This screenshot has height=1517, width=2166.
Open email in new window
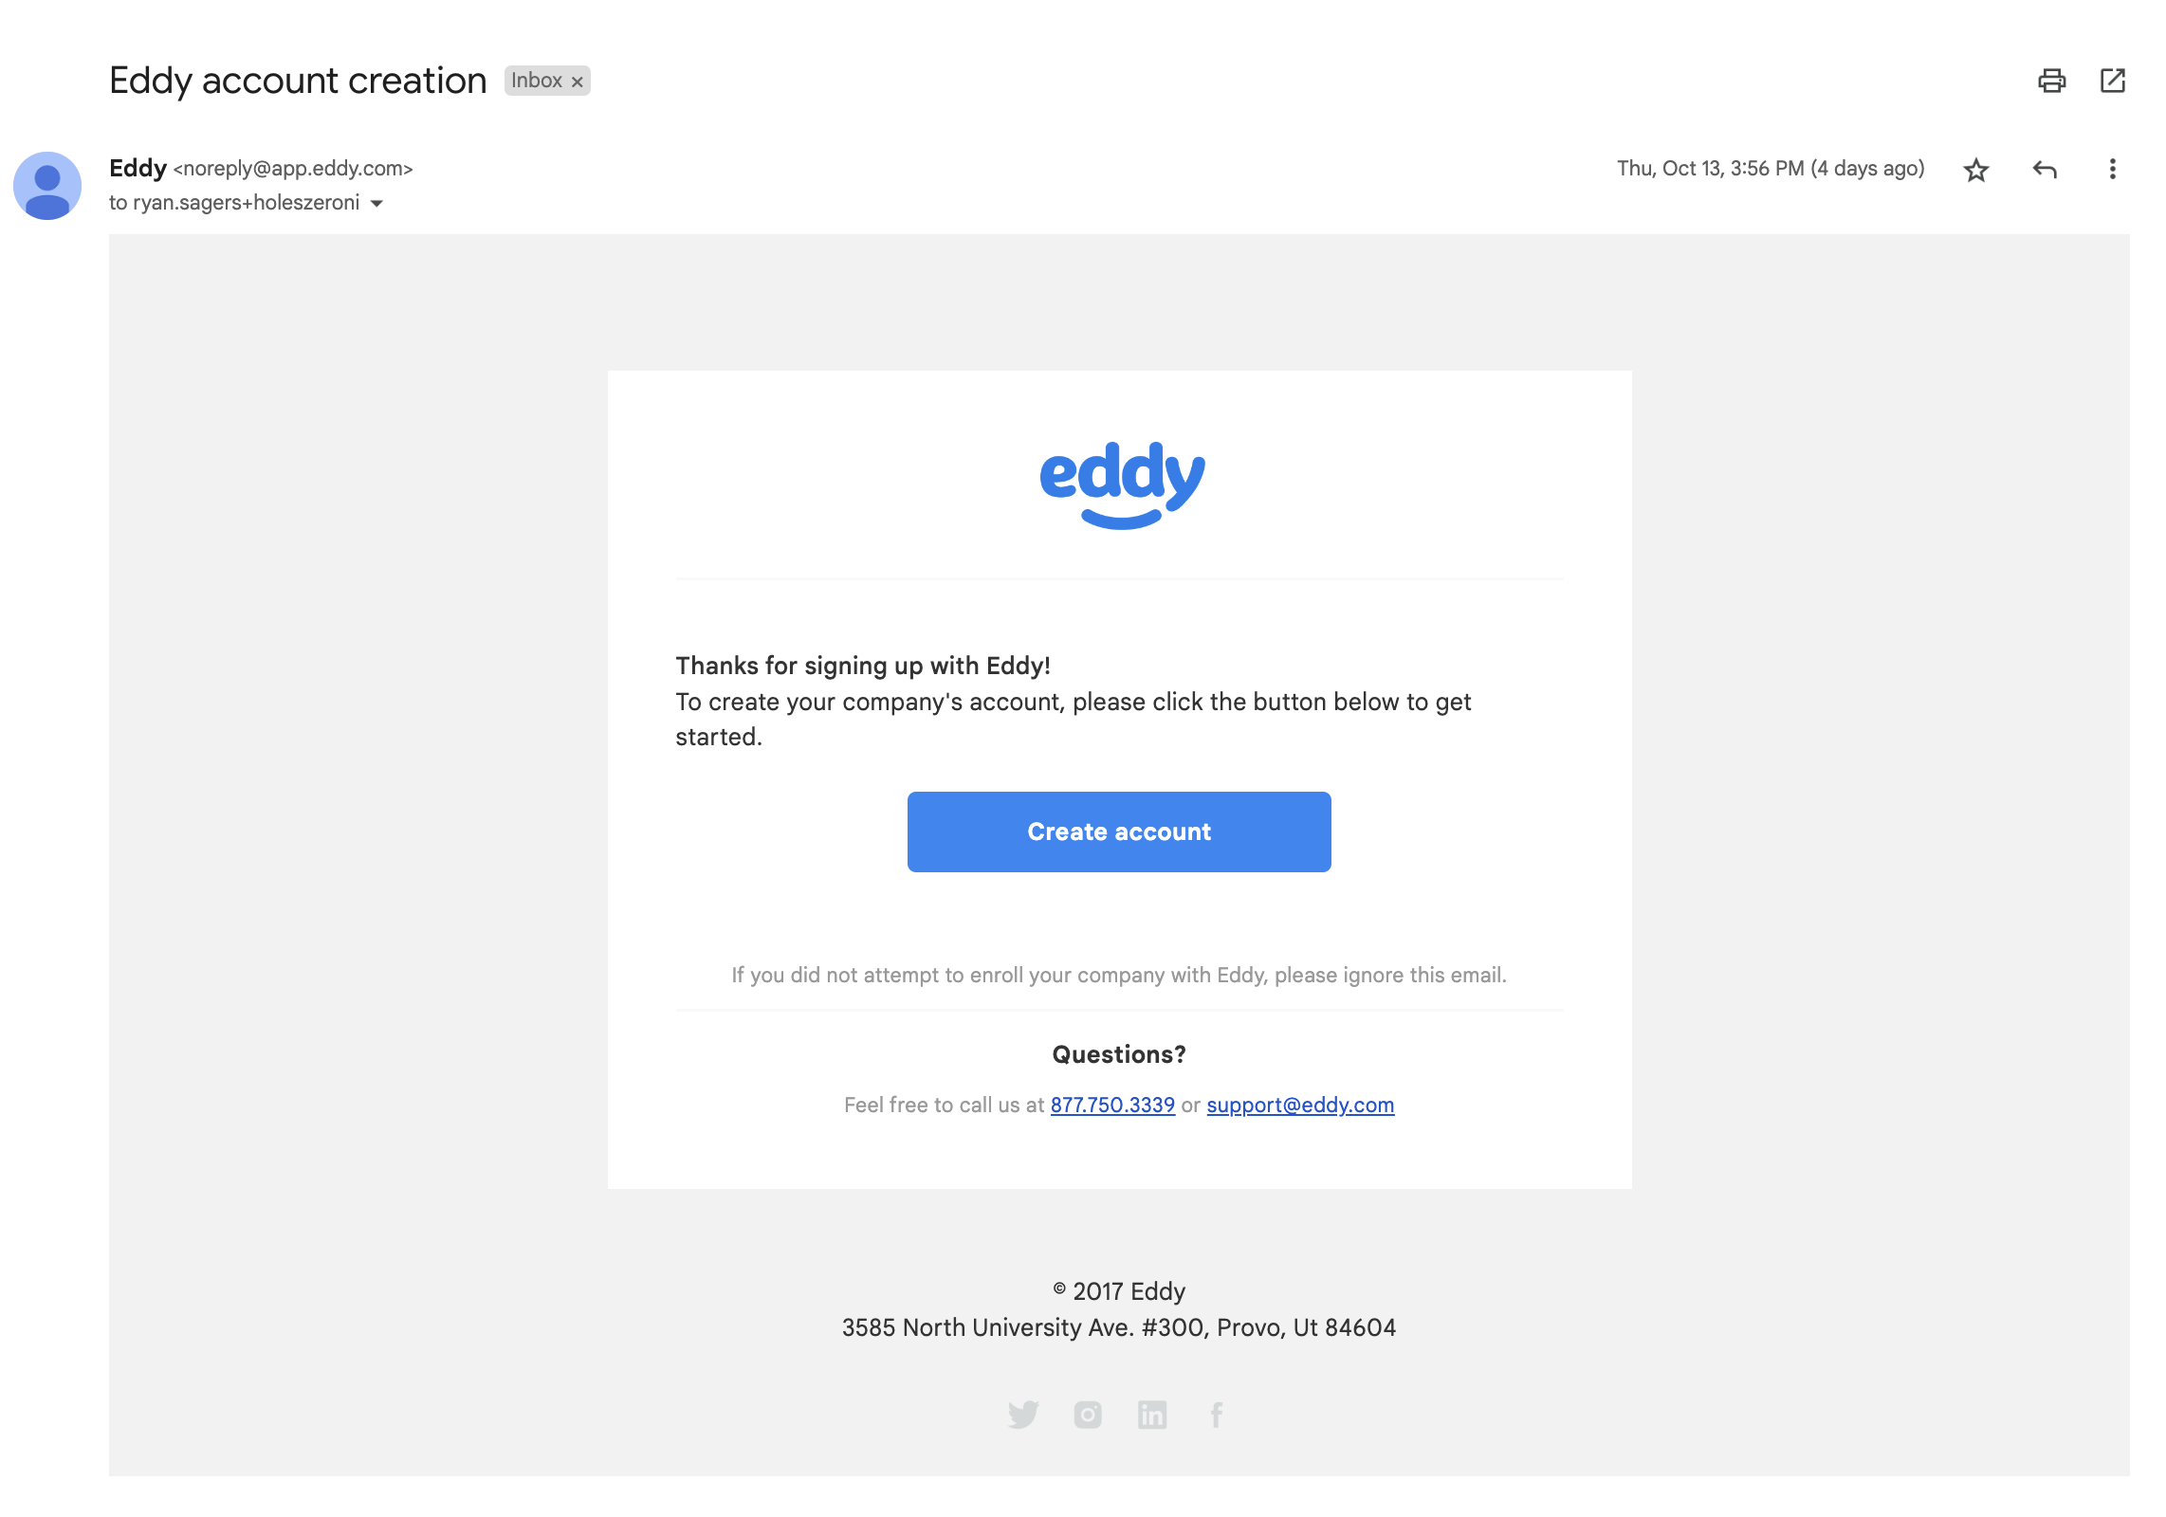pos(2112,81)
